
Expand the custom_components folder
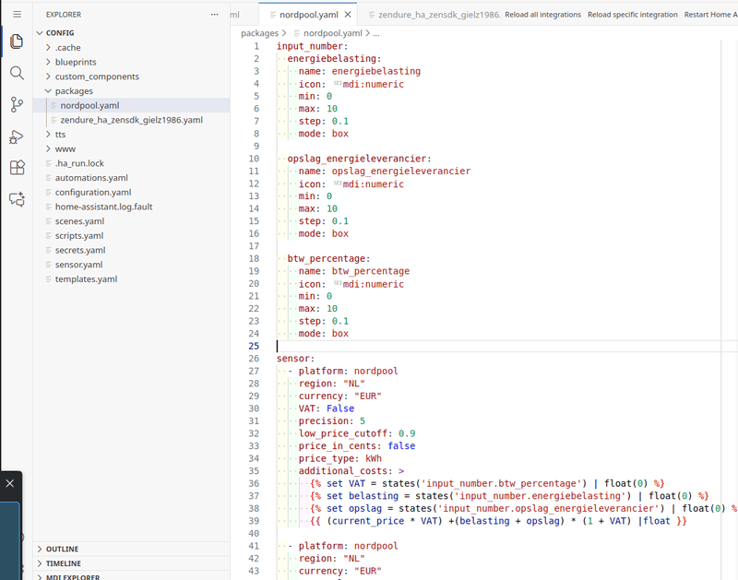(x=96, y=77)
